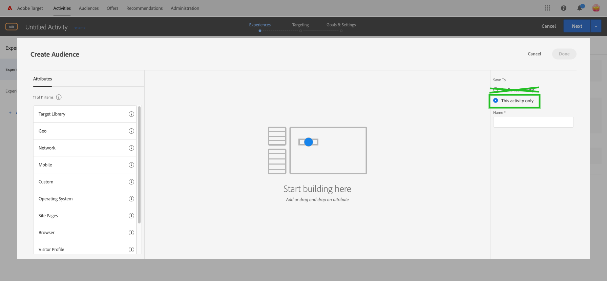Select the Site Pages attribute row

point(85,216)
